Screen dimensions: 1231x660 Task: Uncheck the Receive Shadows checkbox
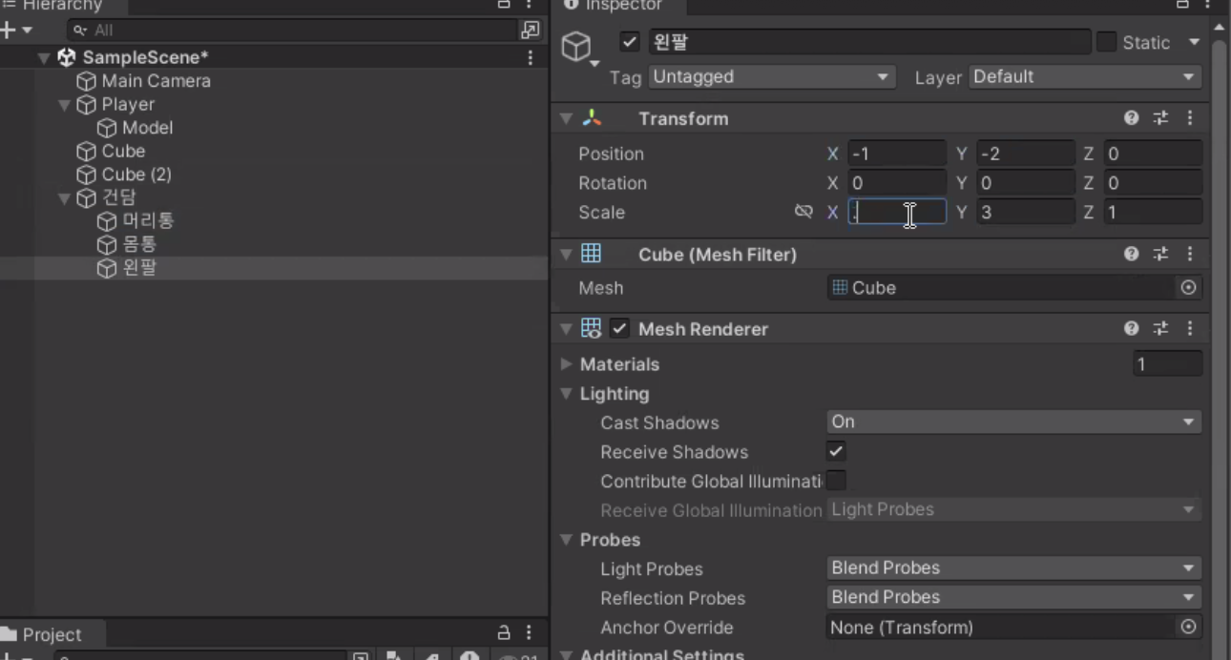[x=837, y=452]
